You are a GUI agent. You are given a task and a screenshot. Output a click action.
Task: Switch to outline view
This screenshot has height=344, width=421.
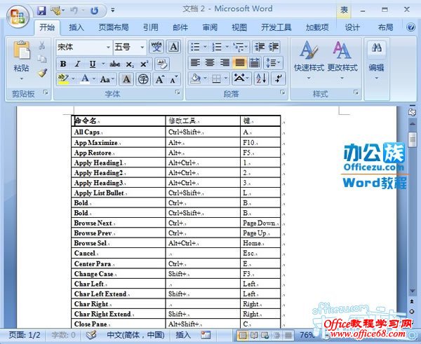pos(276,335)
